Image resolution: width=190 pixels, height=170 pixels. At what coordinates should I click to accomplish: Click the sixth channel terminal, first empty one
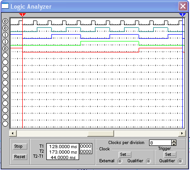click(x=5, y=55)
